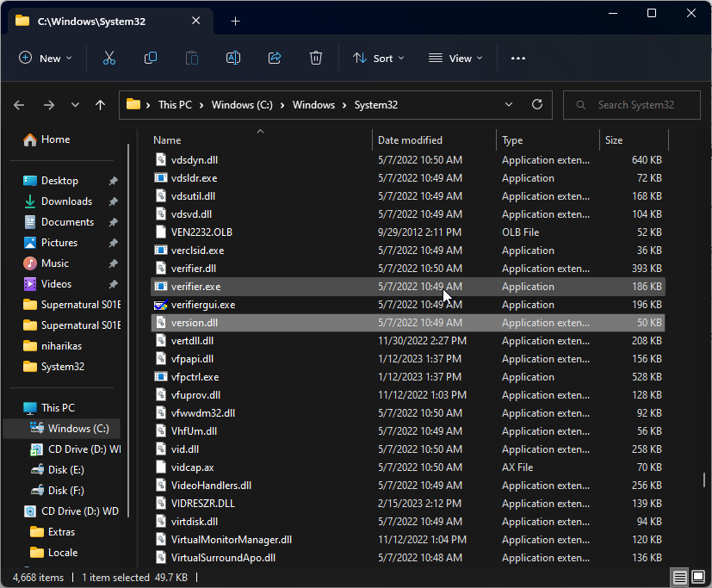Viewport: 712px width, 588px height.
Task: Add a new tab with plus button
Action: (235, 21)
